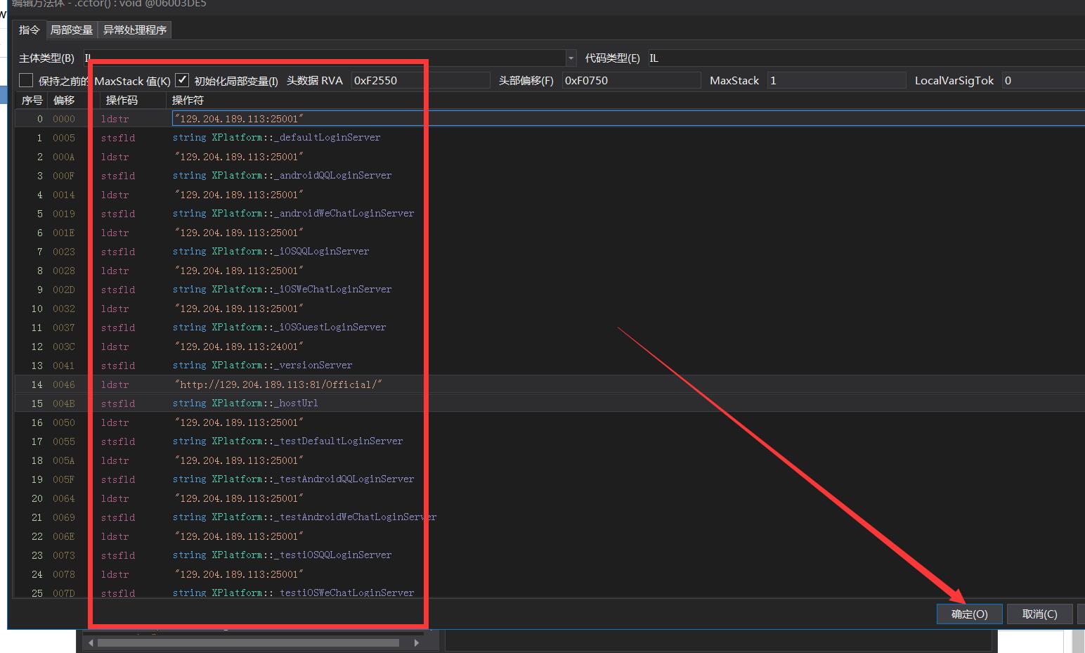Switch to the 局部变量 tab
1085x653 pixels.
[72, 30]
